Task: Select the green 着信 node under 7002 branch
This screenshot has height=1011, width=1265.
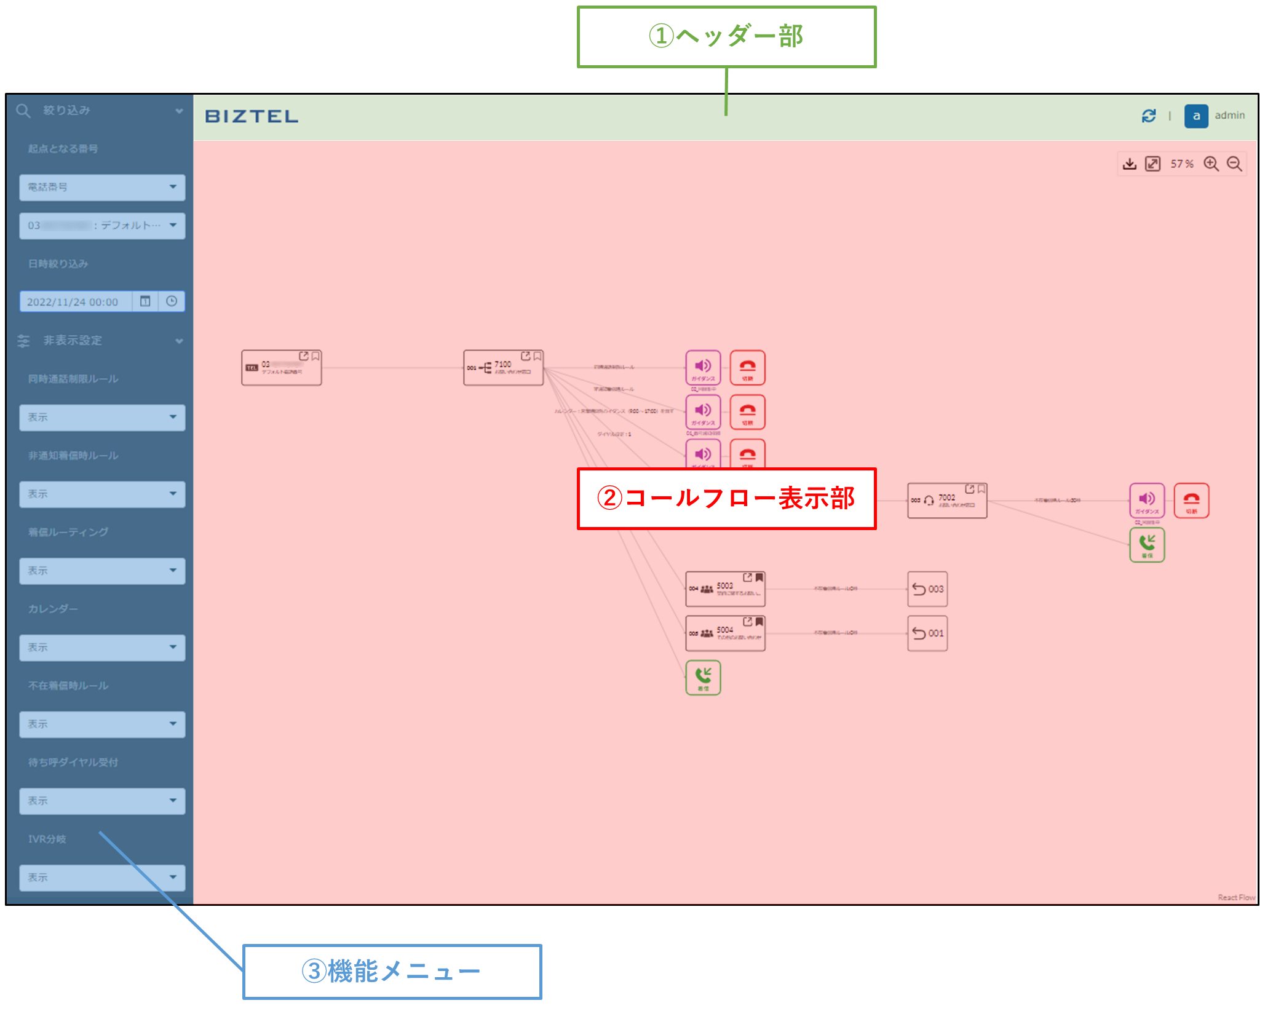Action: pyautogui.click(x=1147, y=545)
